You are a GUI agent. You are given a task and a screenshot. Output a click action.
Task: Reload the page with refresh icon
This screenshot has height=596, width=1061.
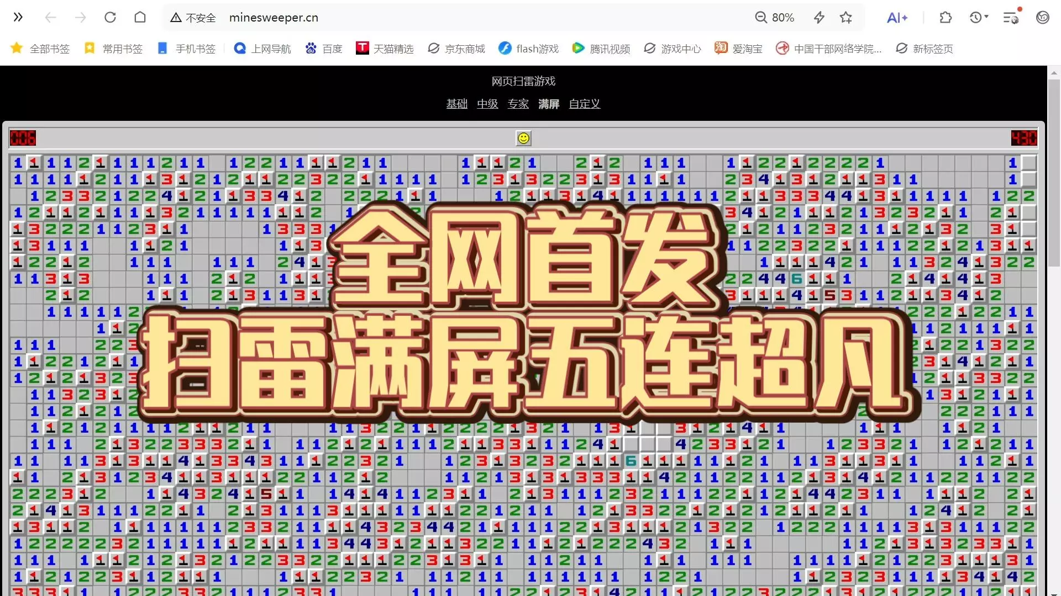coord(110,18)
